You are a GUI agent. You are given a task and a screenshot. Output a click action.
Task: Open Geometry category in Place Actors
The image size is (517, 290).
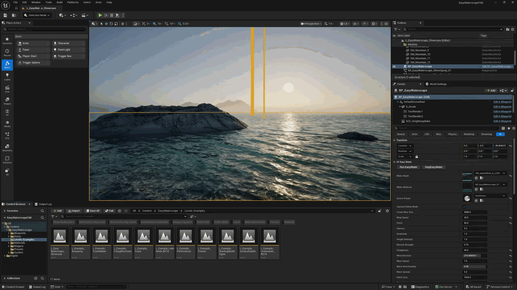(x=7, y=148)
